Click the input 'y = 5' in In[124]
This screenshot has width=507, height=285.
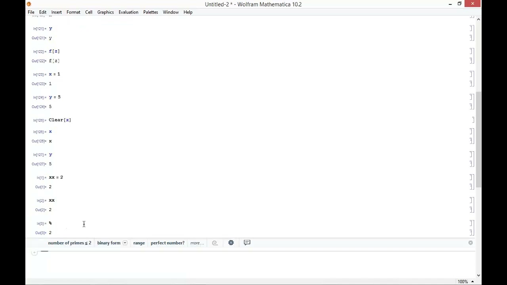[x=55, y=97]
